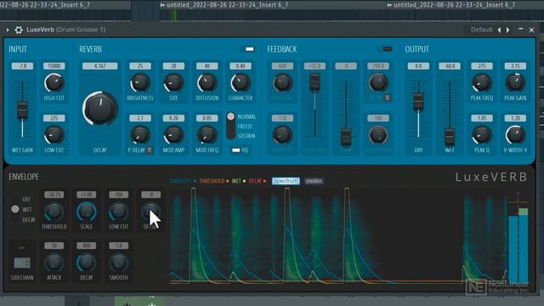The image size is (544, 306).
Task: Click the High Cut knob
Action: [x=54, y=83]
